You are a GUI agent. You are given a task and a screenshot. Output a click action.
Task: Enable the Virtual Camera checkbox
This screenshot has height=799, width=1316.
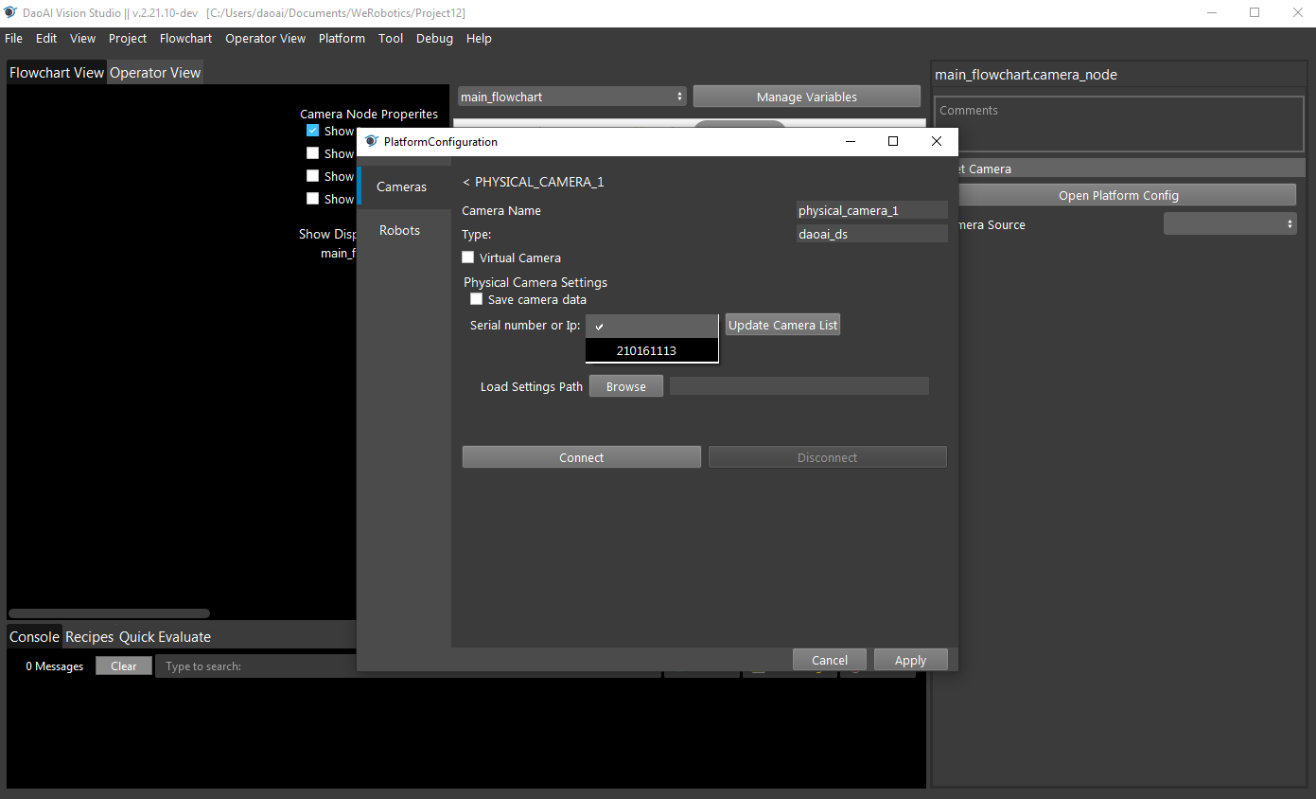click(467, 257)
